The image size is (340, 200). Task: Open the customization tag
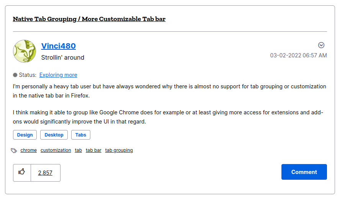(x=56, y=150)
